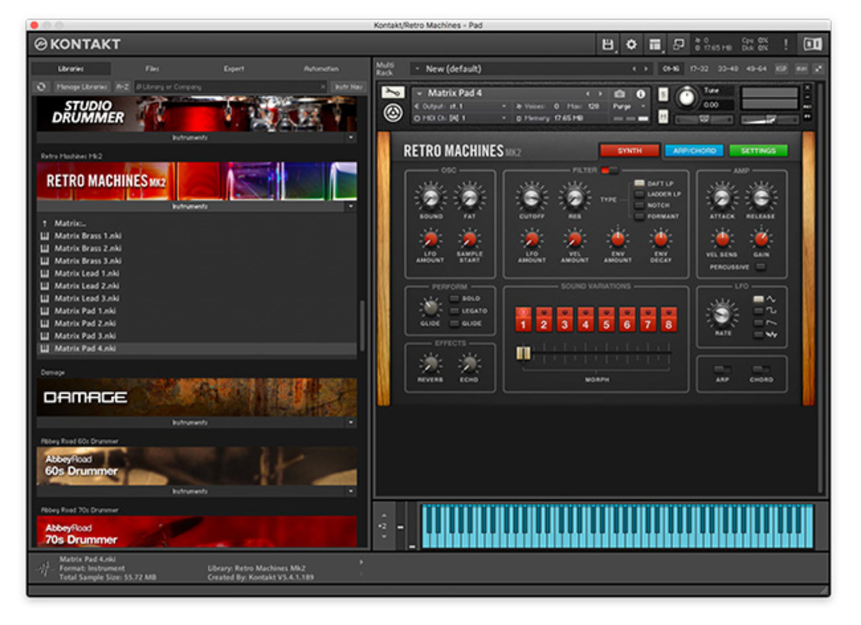Click the refresh icon in the Libraries panel
The width and height of the screenshot is (861, 625).
click(43, 87)
